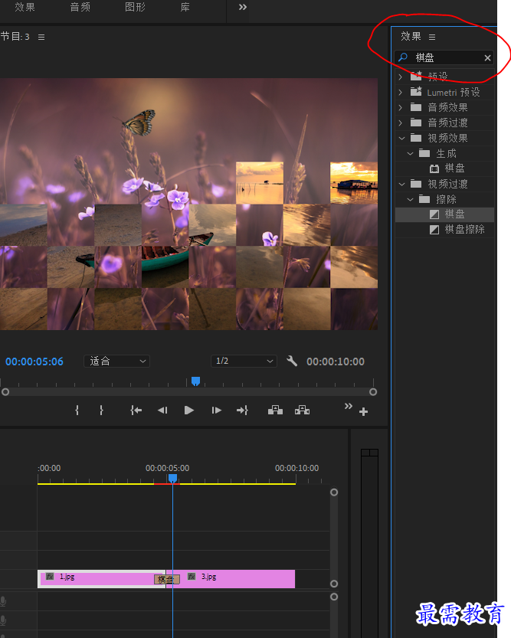This screenshot has width=511, height=638.
Task: Collapse the 生成 subfolder
Action: 410,153
